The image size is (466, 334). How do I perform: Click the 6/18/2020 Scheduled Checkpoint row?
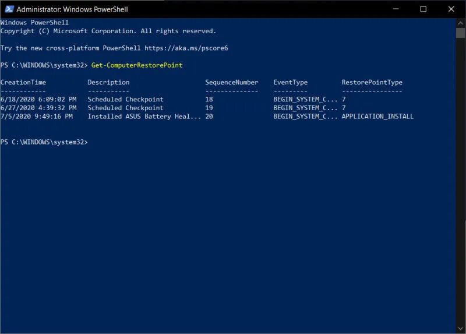click(173, 99)
